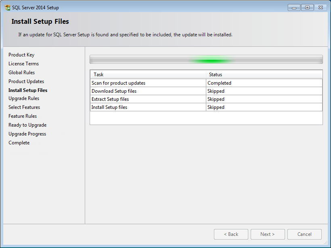Click the green setup progress bar
Viewport: 331px width, 248px height.
coord(206,59)
